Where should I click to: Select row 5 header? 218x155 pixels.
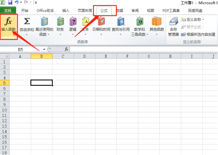pos(5,83)
